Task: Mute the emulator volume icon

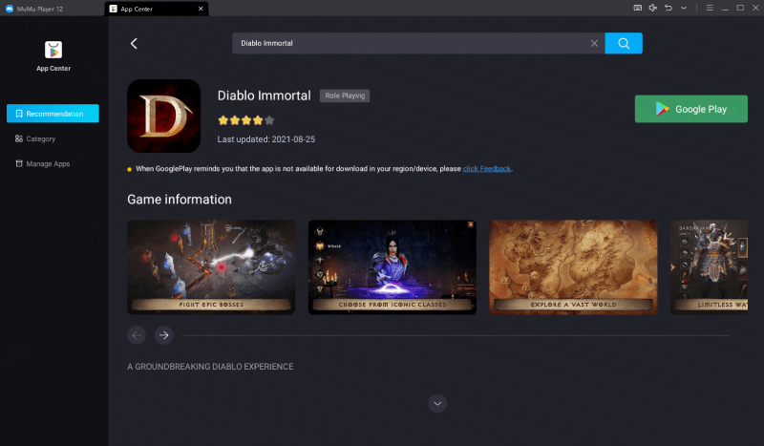Action: tap(653, 8)
